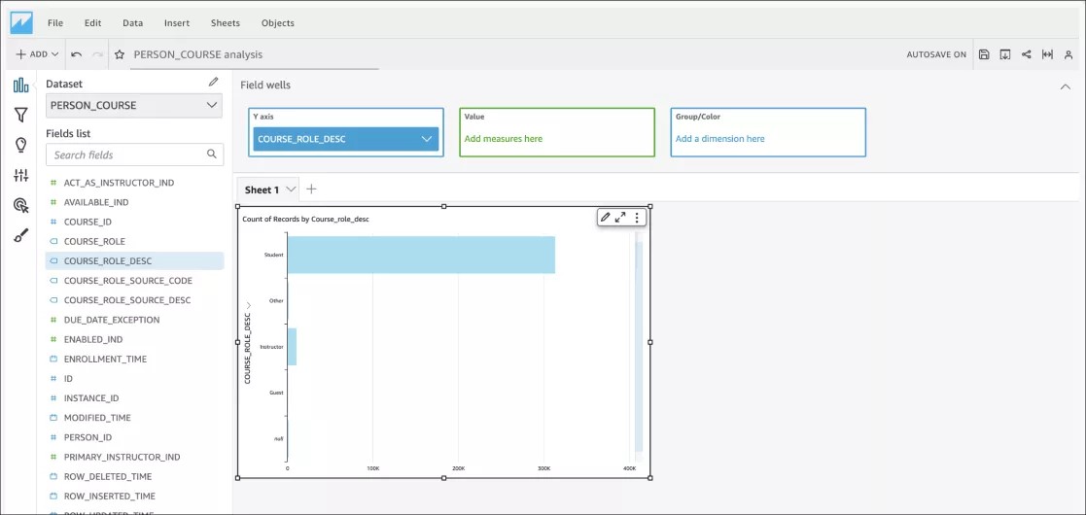Expand the COURSE_ROLE_DESC Y axis field menu
The height and width of the screenshot is (515, 1086).
pyautogui.click(x=426, y=139)
